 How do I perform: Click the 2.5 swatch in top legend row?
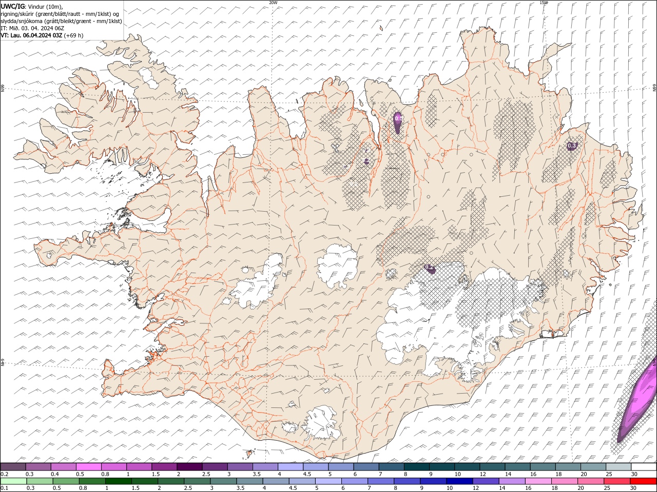point(215,467)
